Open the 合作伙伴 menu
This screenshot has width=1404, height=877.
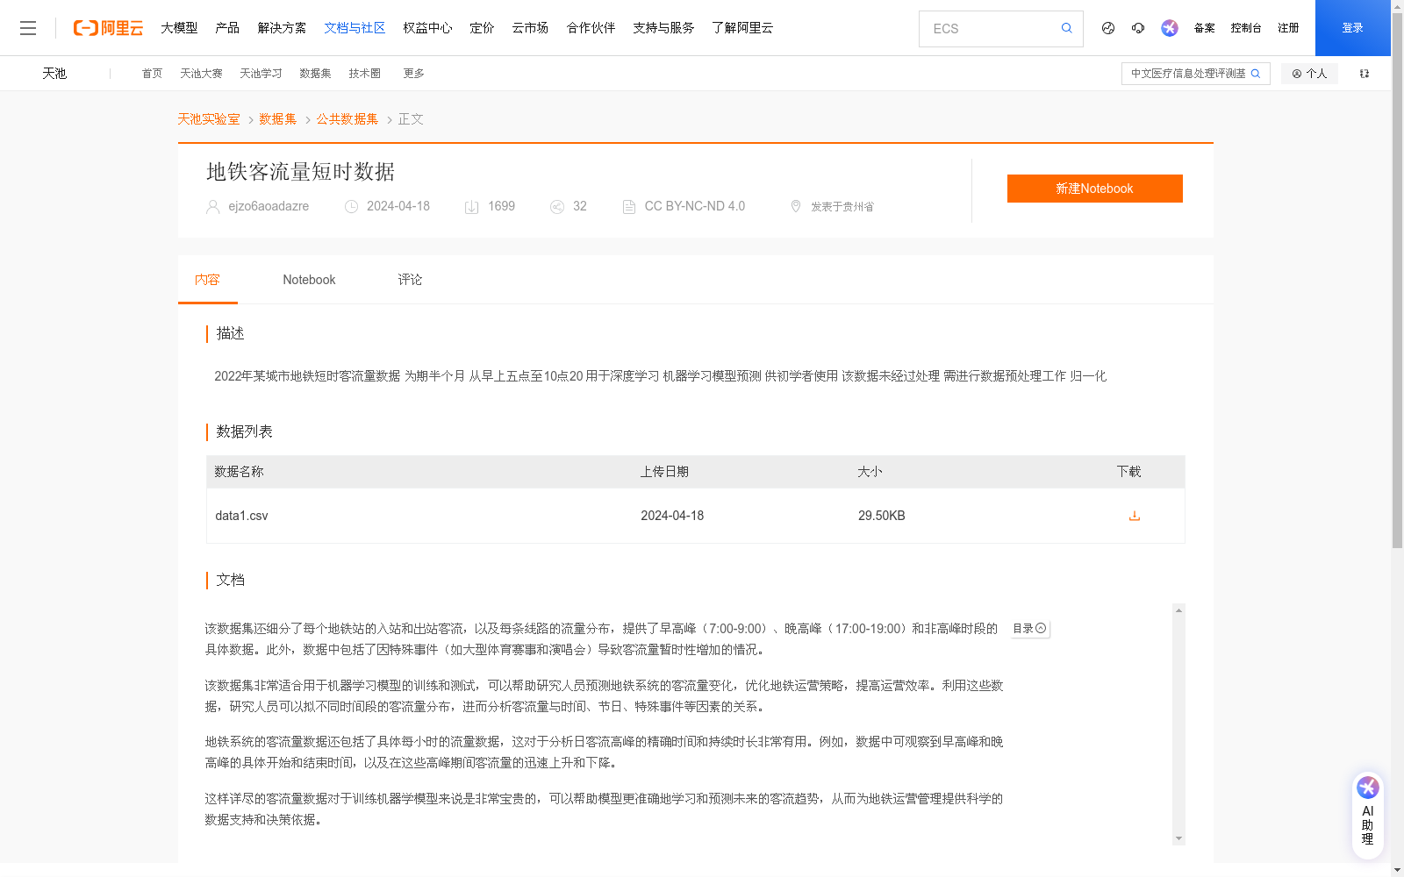tap(591, 28)
